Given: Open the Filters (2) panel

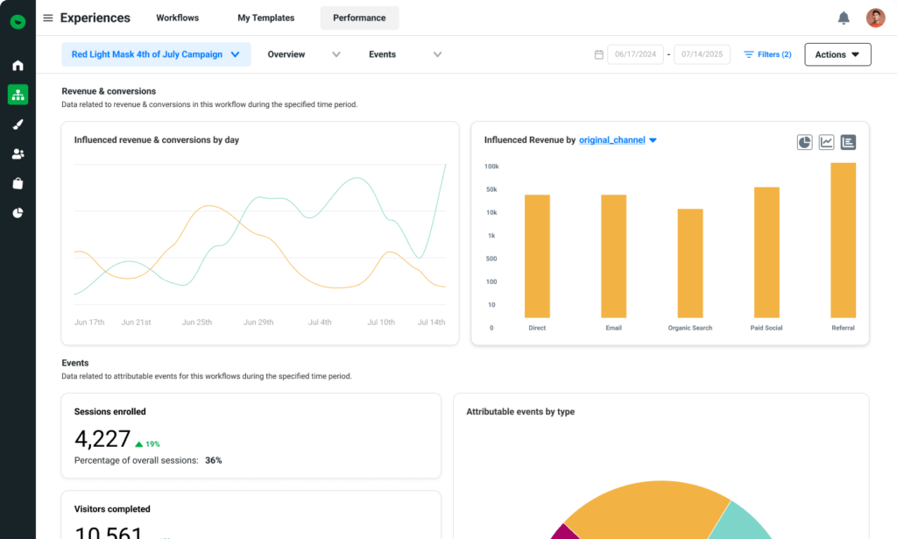Looking at the screenshot, I should coord(766,53).
